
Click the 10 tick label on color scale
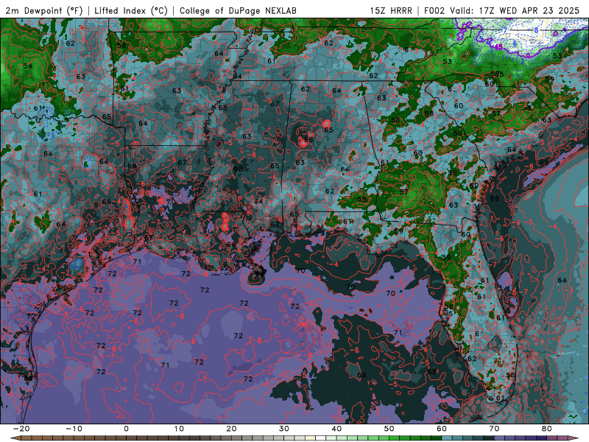tap(179, 429)
